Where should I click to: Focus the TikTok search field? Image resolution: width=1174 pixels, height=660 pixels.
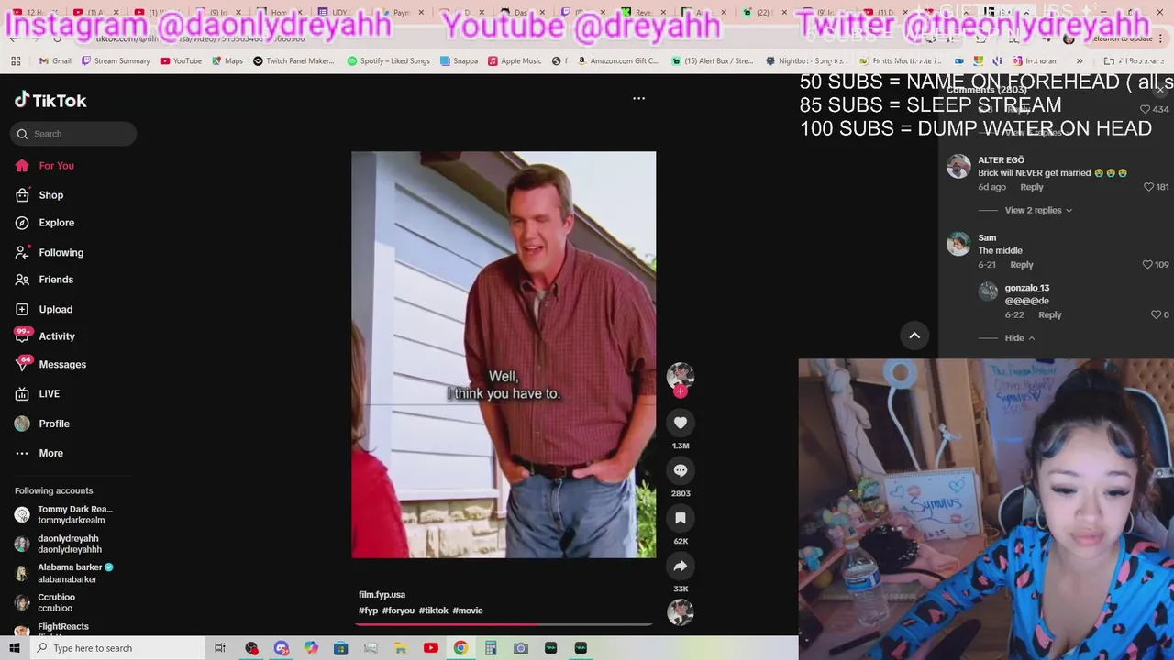point(73,134)
